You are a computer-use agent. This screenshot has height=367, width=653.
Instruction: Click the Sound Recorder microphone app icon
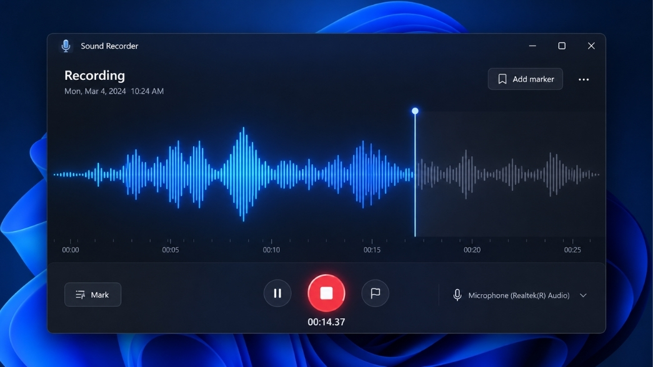click(66, 46)
